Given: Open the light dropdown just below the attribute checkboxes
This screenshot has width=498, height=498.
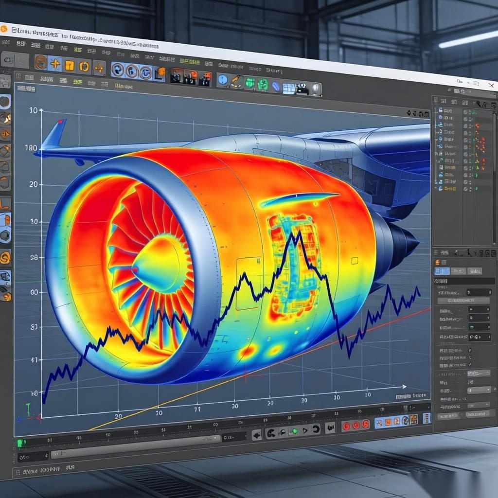Looking at the screenshot, I should (479, 373).
